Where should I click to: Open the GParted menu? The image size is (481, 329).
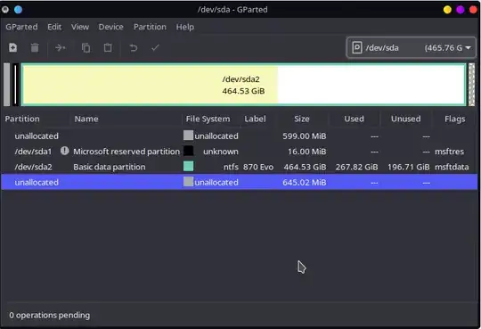coord(21,27)
